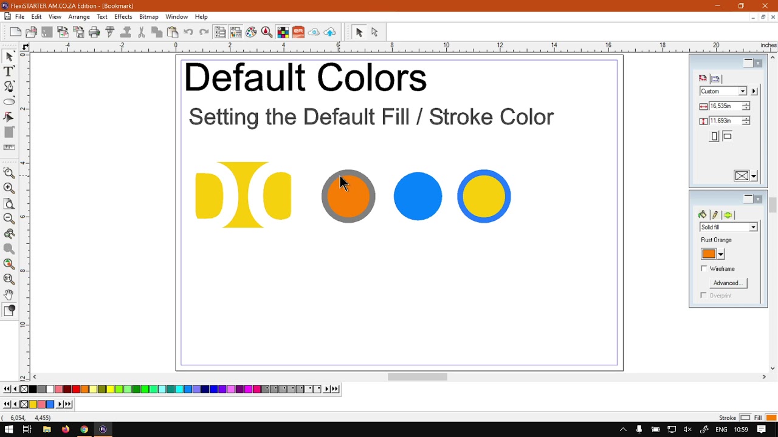Open the Effects menu
Viewport: 778px width, 437px height.
pyautogui.click(x=123, y=16)
